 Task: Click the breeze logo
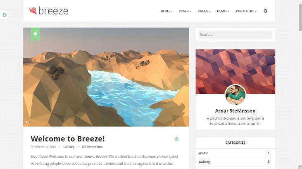click(x=49, y=11)
